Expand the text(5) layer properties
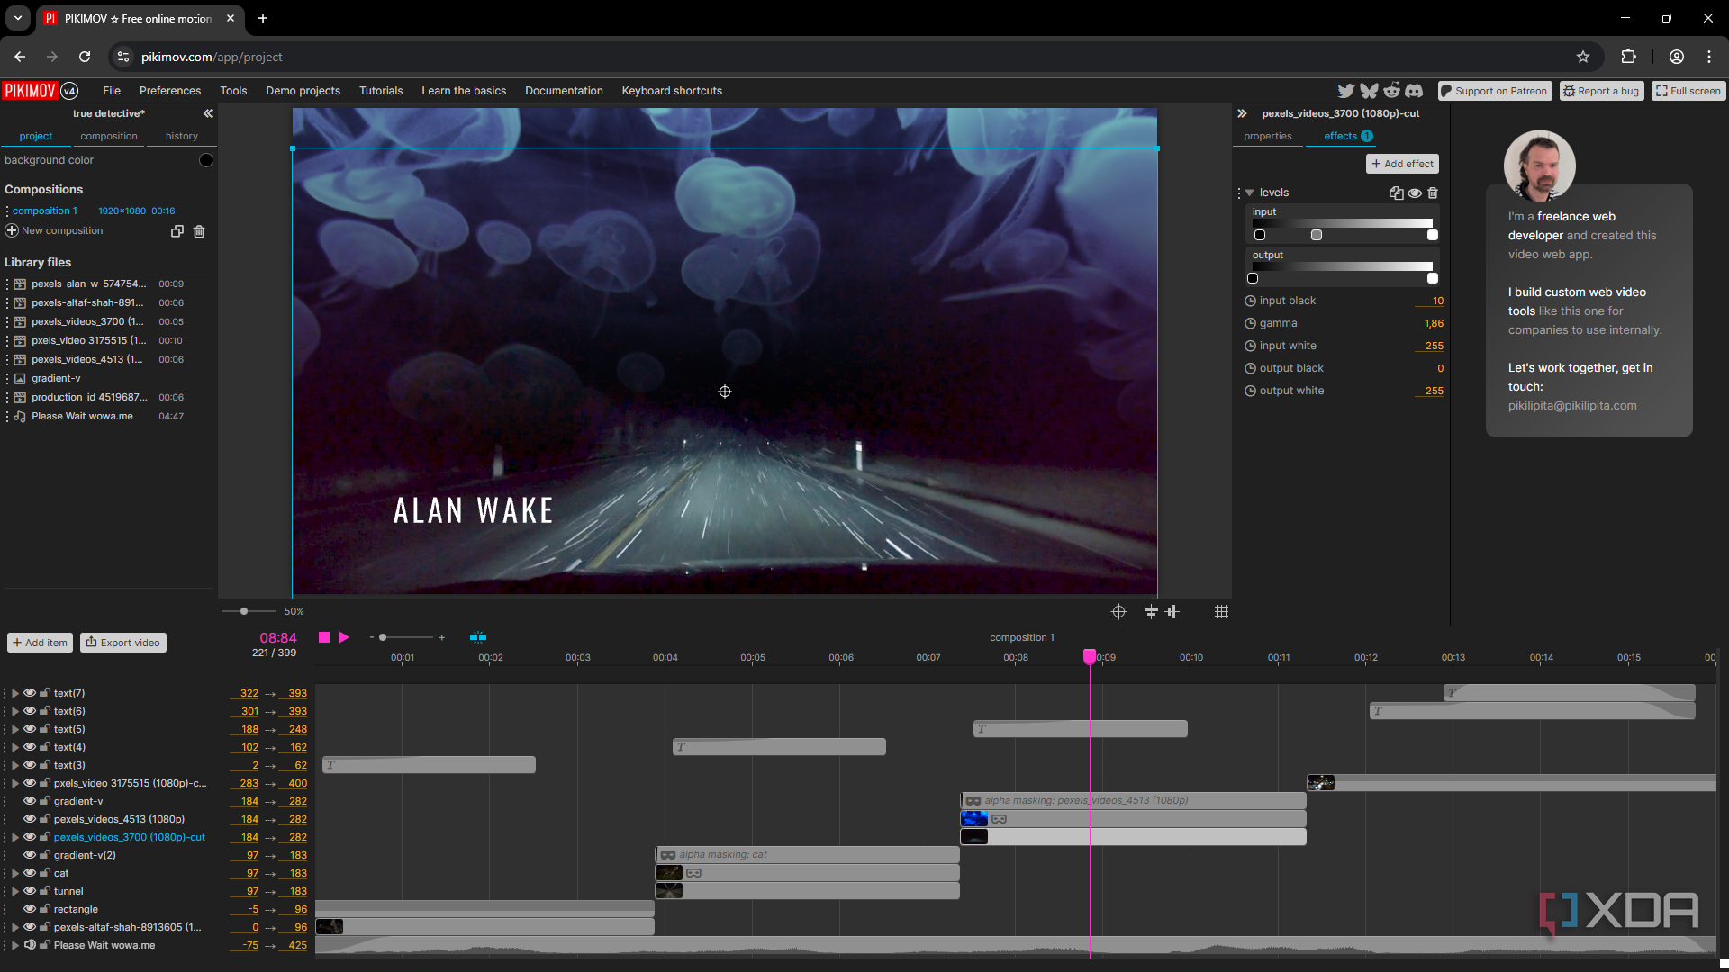The image size is (1729, 972). [x=15, y=729]
